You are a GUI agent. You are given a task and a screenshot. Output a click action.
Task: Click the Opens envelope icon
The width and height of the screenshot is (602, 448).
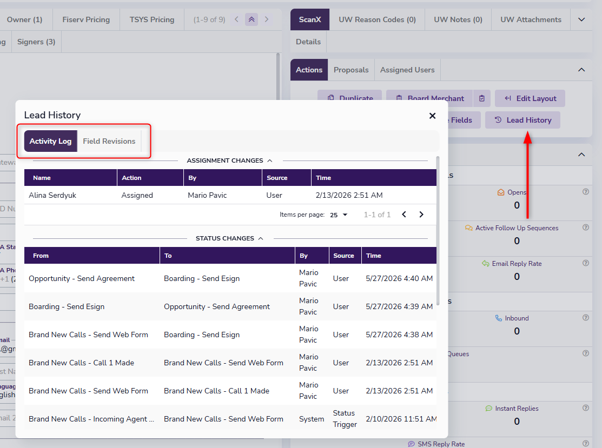[x=501, y=192]
